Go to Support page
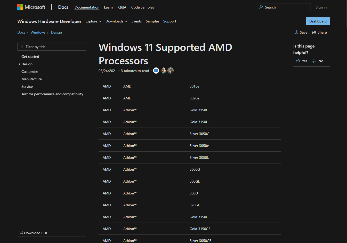The height and width of the screenshot is (243, 347). pyautogui.click(x=170, y=21)
